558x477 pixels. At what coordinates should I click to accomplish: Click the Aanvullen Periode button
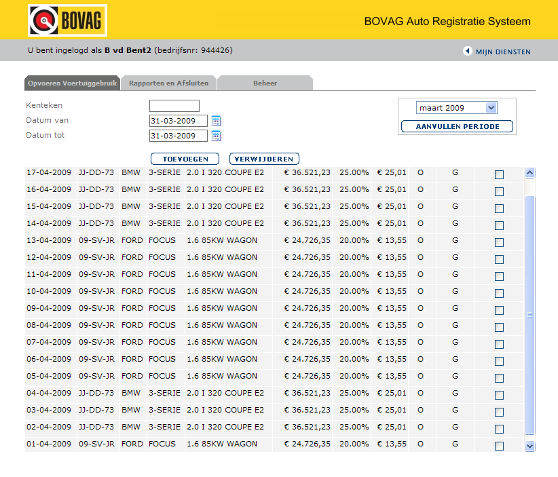pos(458,126)
